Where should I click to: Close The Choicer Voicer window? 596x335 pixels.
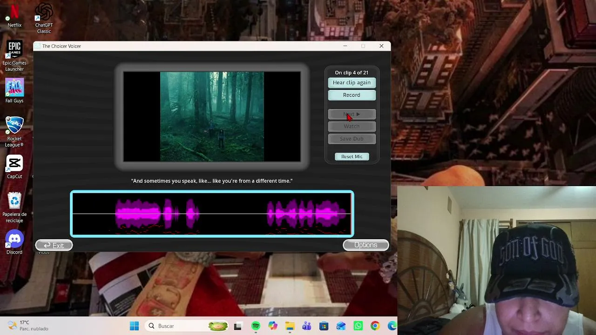point(381,46)
